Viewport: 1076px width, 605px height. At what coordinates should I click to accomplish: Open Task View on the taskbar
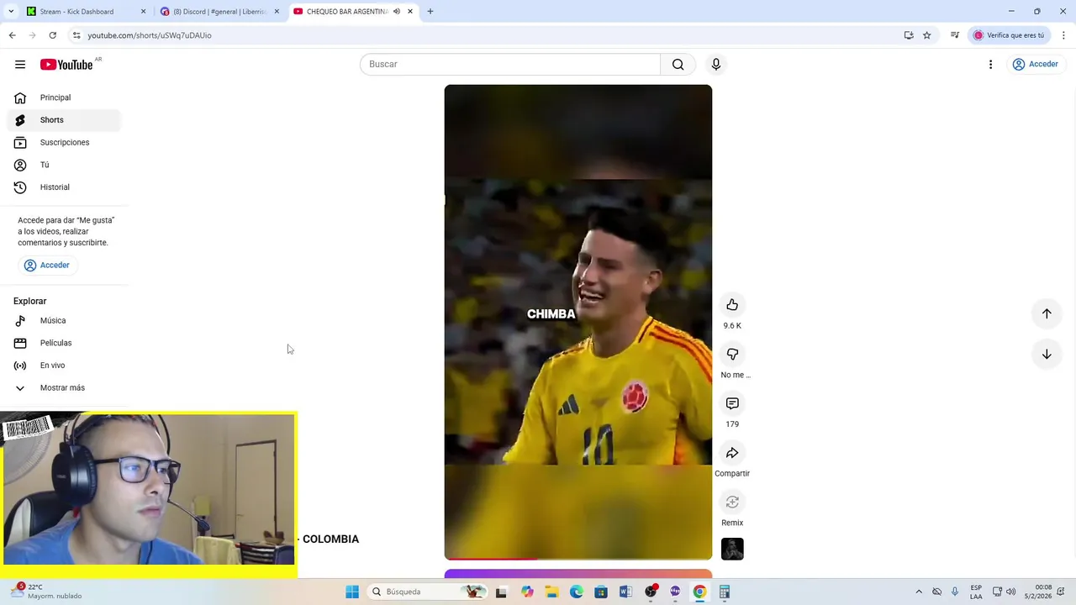(502, 592)
